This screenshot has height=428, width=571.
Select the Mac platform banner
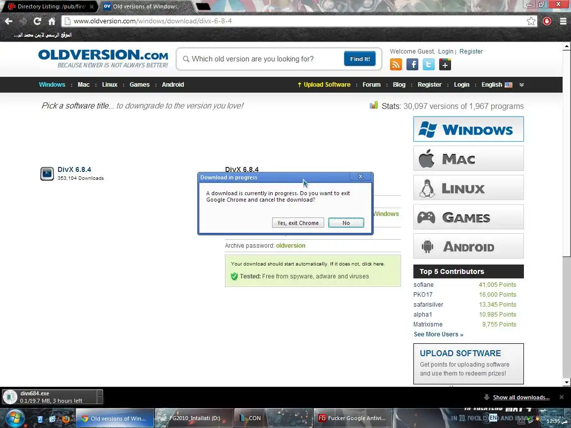[468, 159]
